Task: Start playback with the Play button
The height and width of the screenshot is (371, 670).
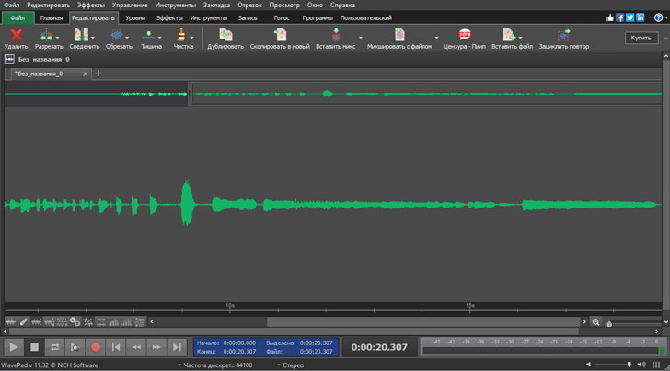Action: 14,347
